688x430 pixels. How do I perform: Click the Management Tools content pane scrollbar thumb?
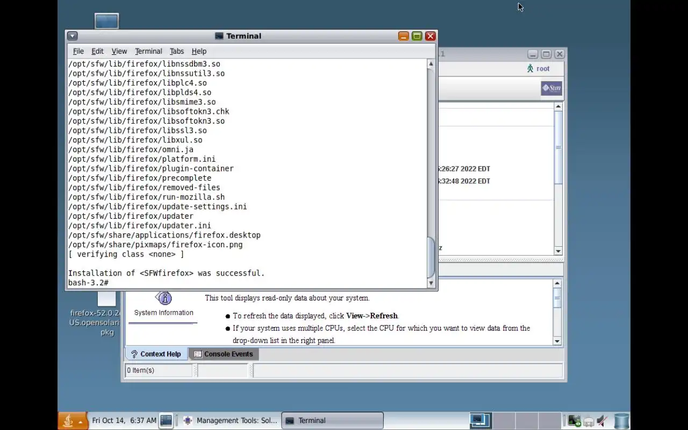(x=558, y=147)
